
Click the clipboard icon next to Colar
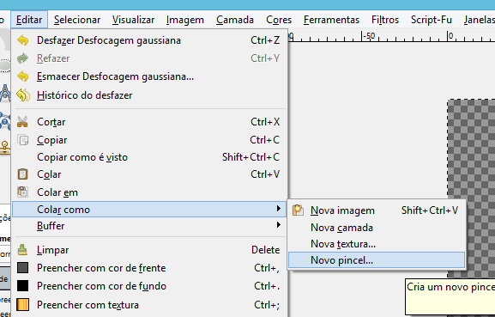22,174
